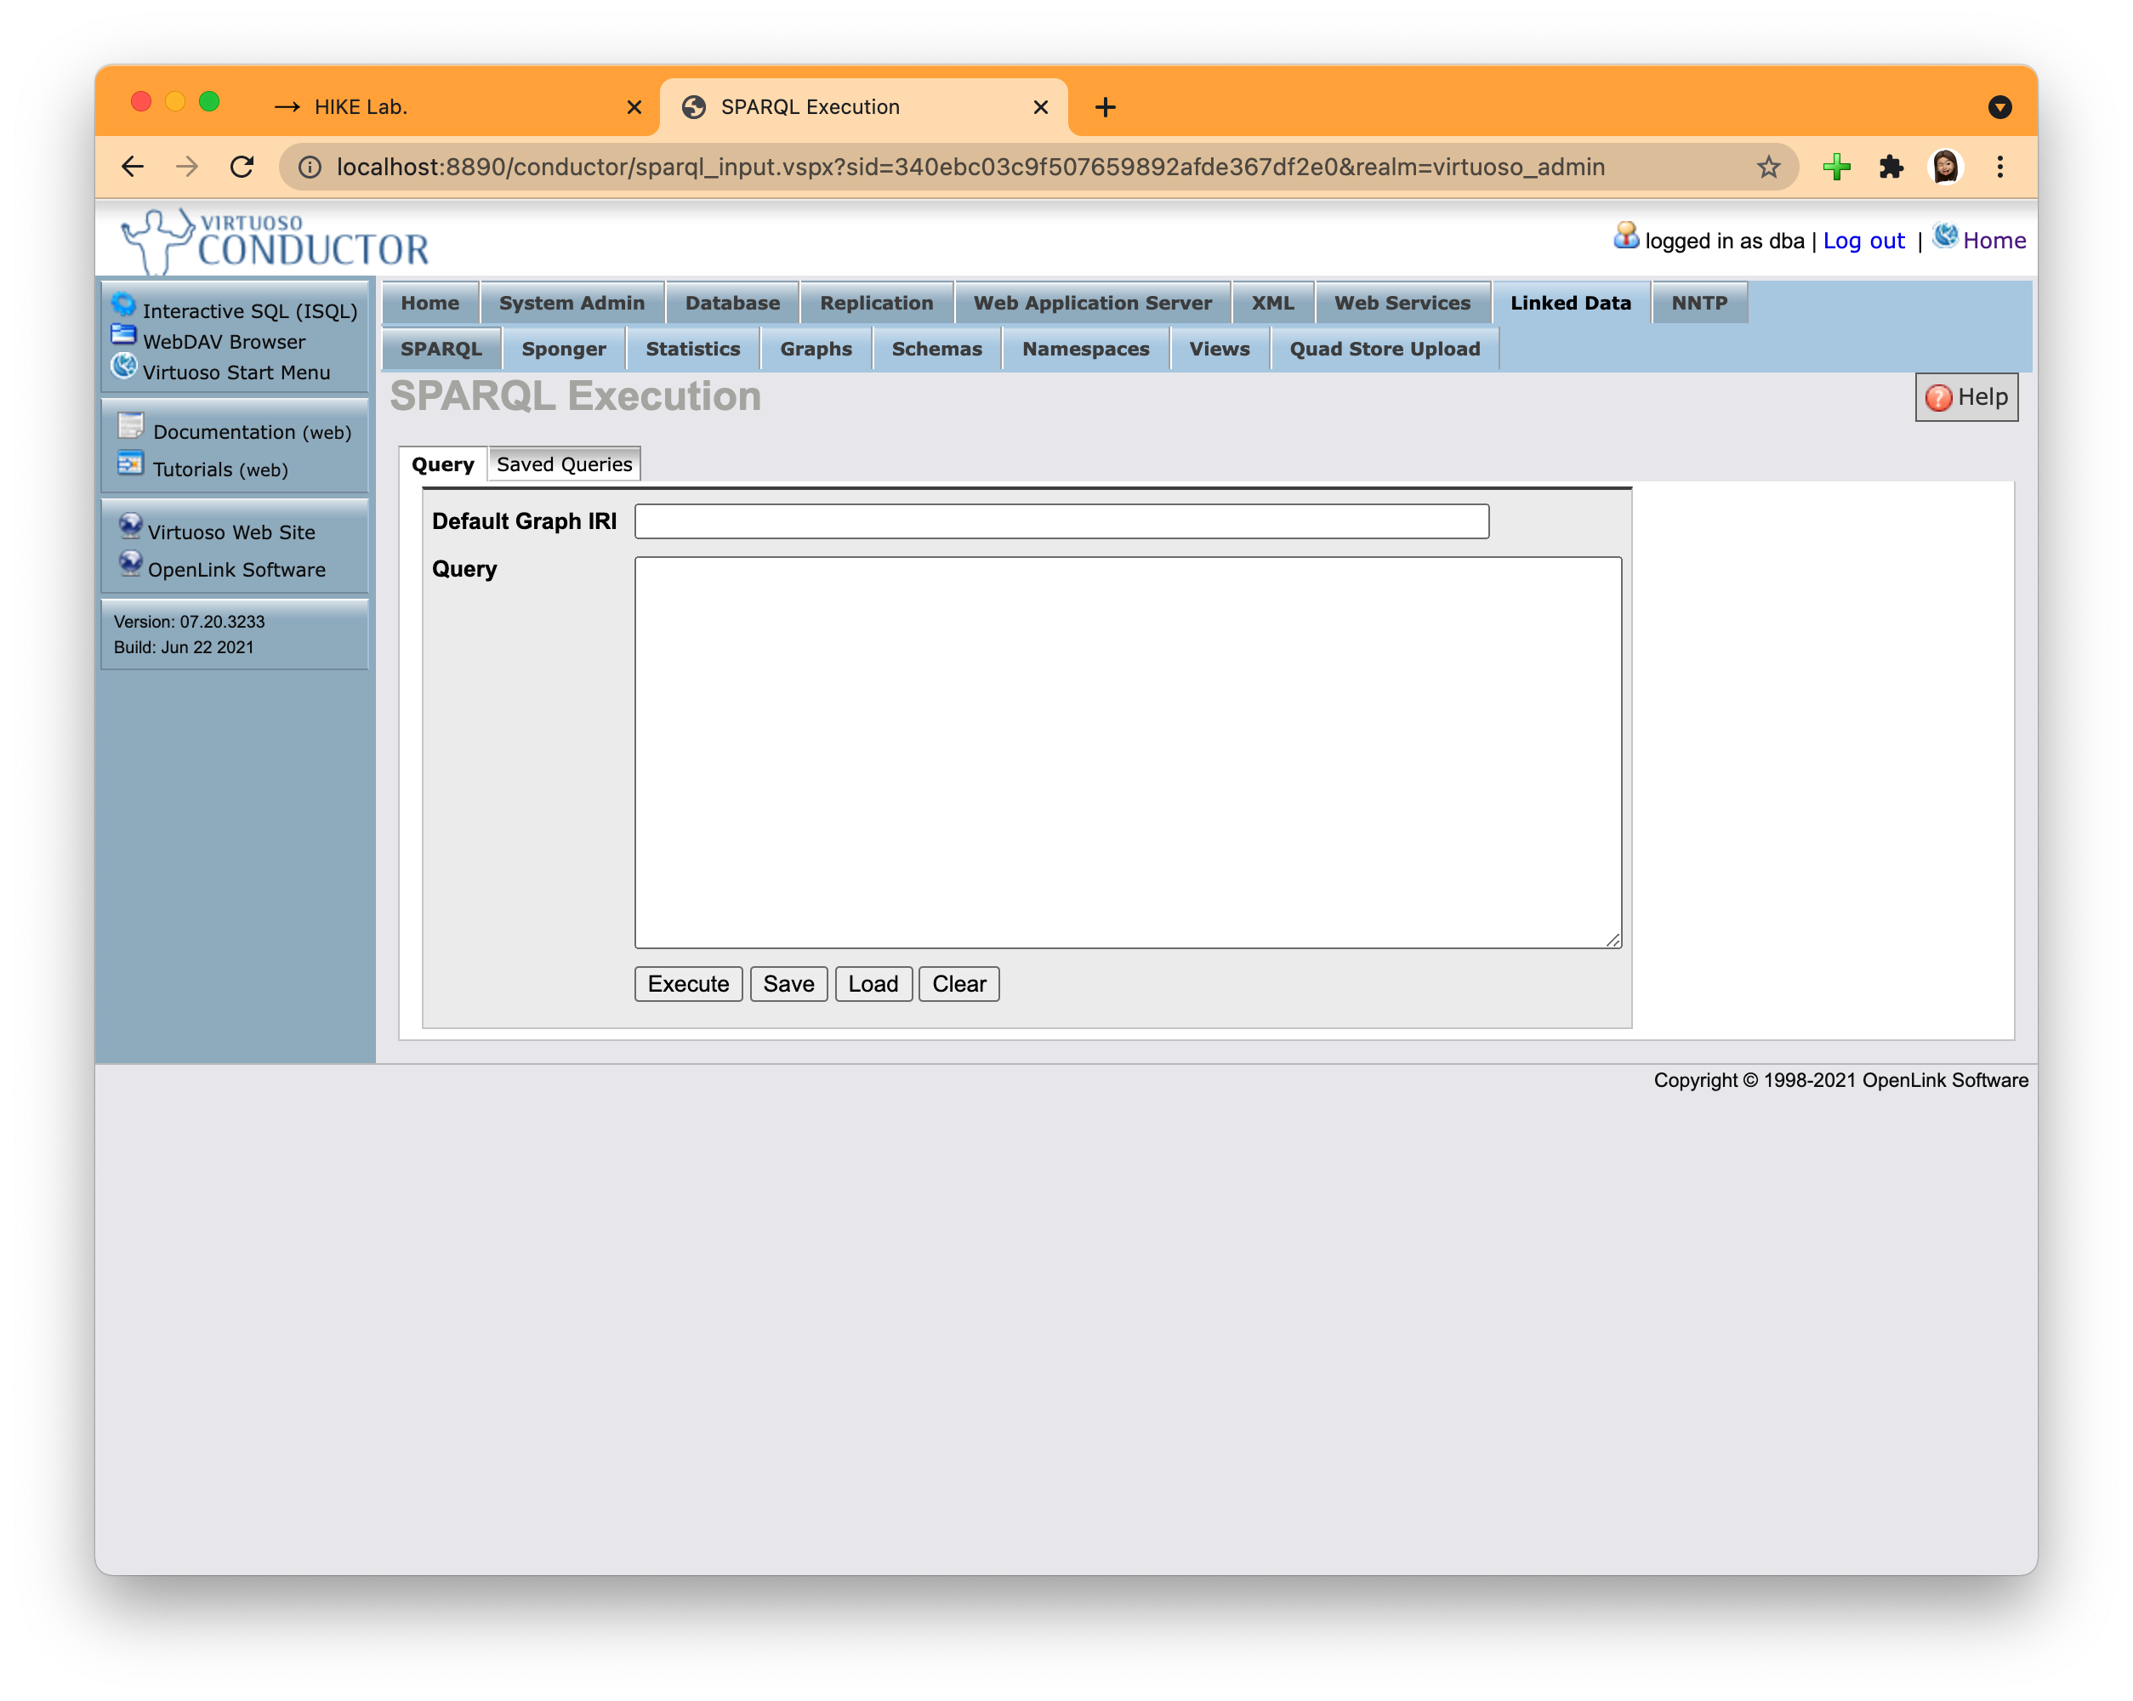Click the WebDAV Browser icon
This screenshot has width=2133, height=1701.
click(123, 334)
